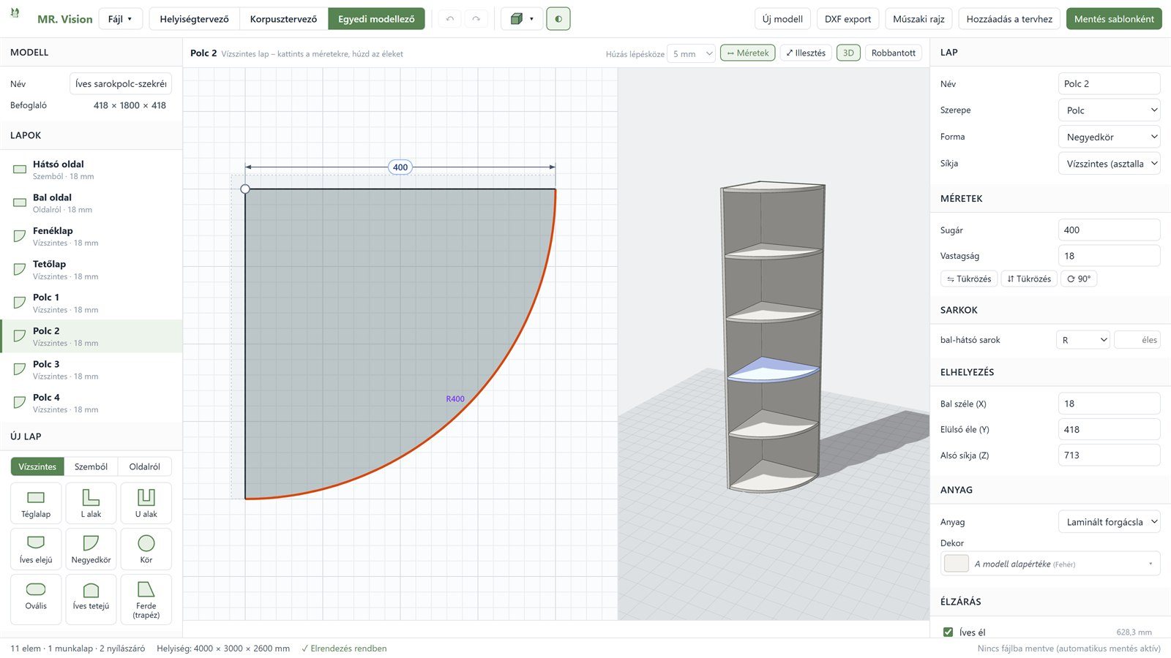Image resolution: width=1171 pixels, height=658 pixels.
Task: Toggle the Illesztés snapping option
Action: click(x=805, y=53)
